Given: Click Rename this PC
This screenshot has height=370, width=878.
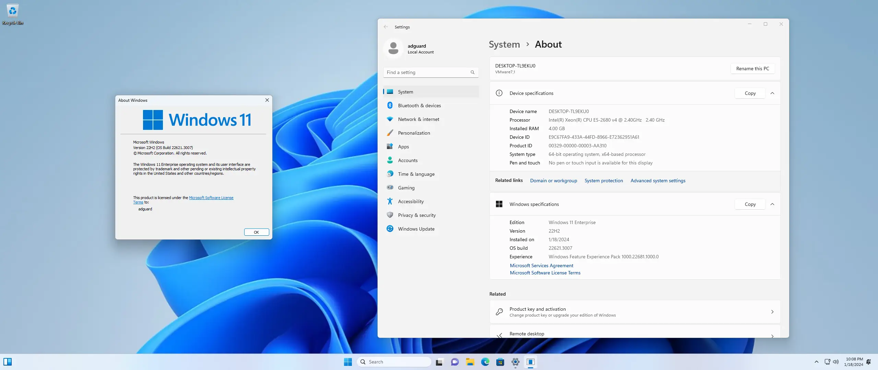Looking at the screenshot, I should click(x=752, y=68).
